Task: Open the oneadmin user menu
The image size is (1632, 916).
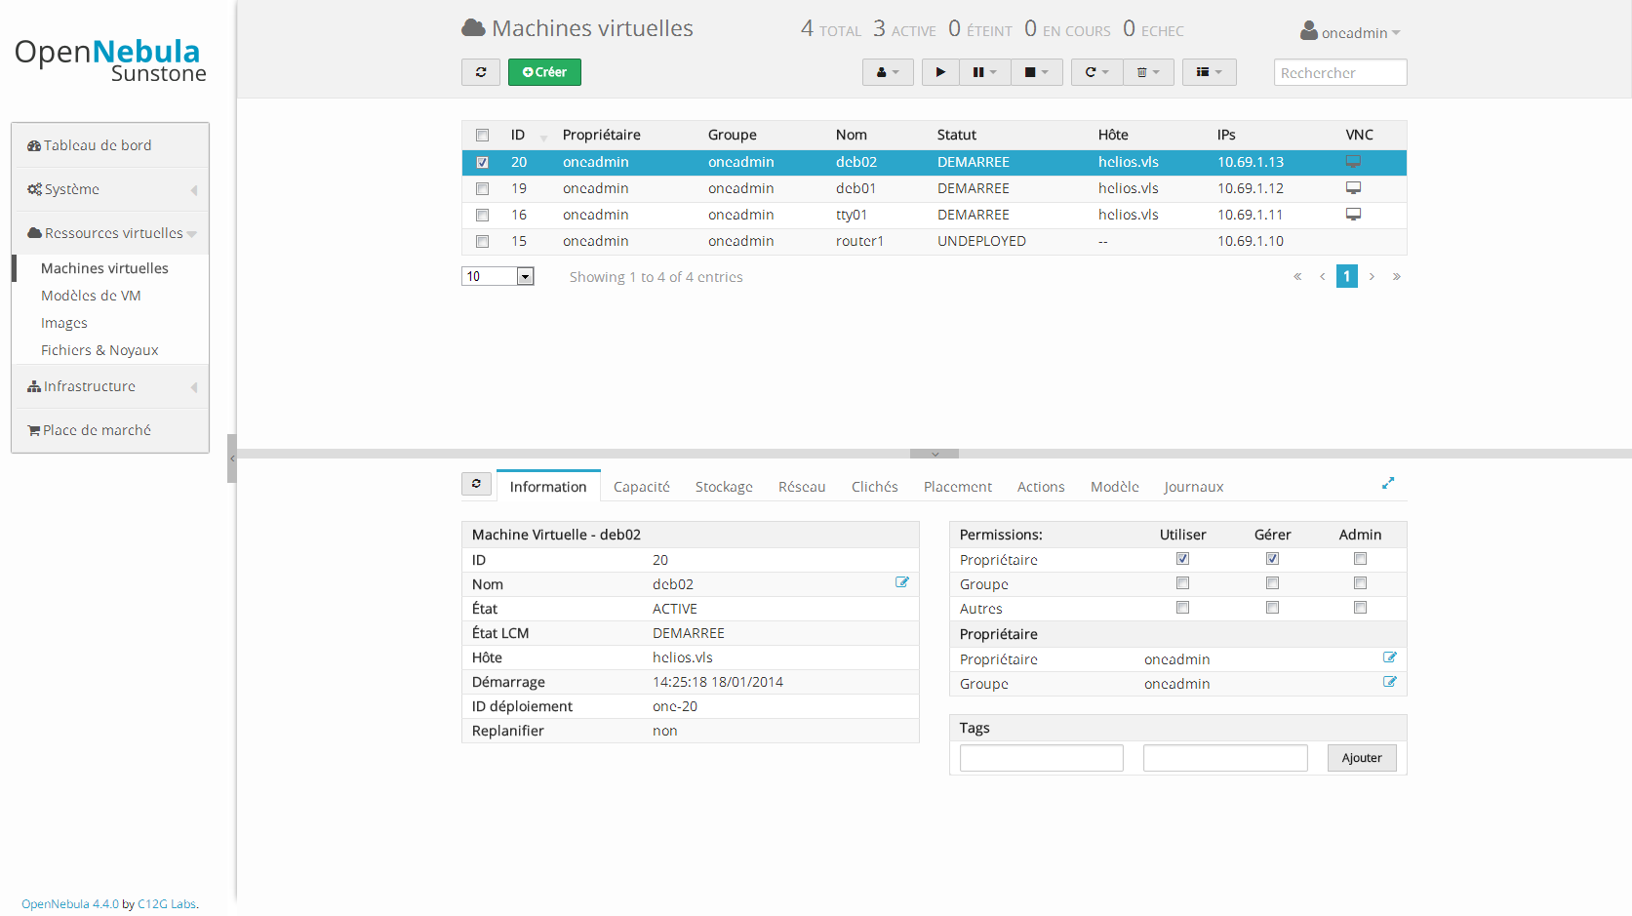Action: [1351, 32]
